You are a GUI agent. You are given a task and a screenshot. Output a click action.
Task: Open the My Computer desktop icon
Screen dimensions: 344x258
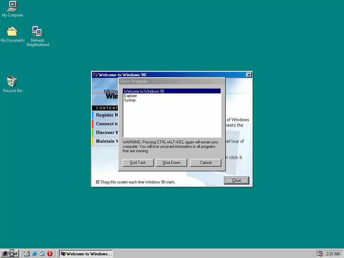[12, 9]
